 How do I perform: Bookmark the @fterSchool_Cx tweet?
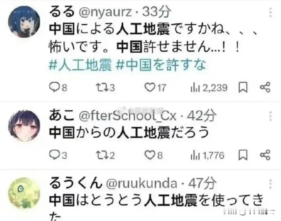(243, 155)
